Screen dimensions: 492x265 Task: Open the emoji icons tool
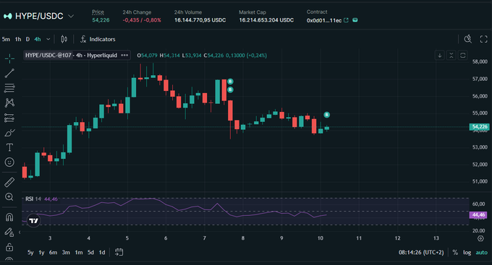point(9,162)
